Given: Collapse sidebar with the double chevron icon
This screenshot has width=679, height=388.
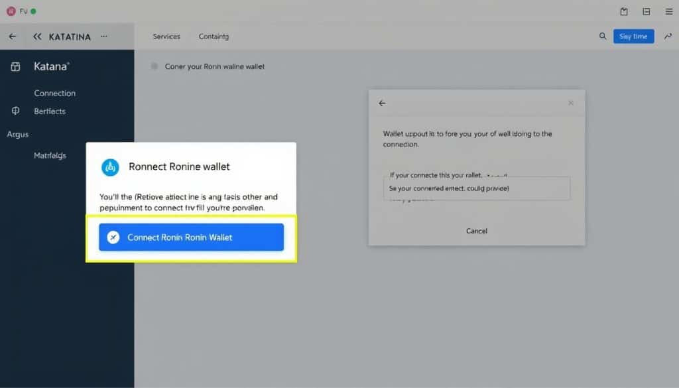Looking at the screenshot, I should [x=37, y=36].
